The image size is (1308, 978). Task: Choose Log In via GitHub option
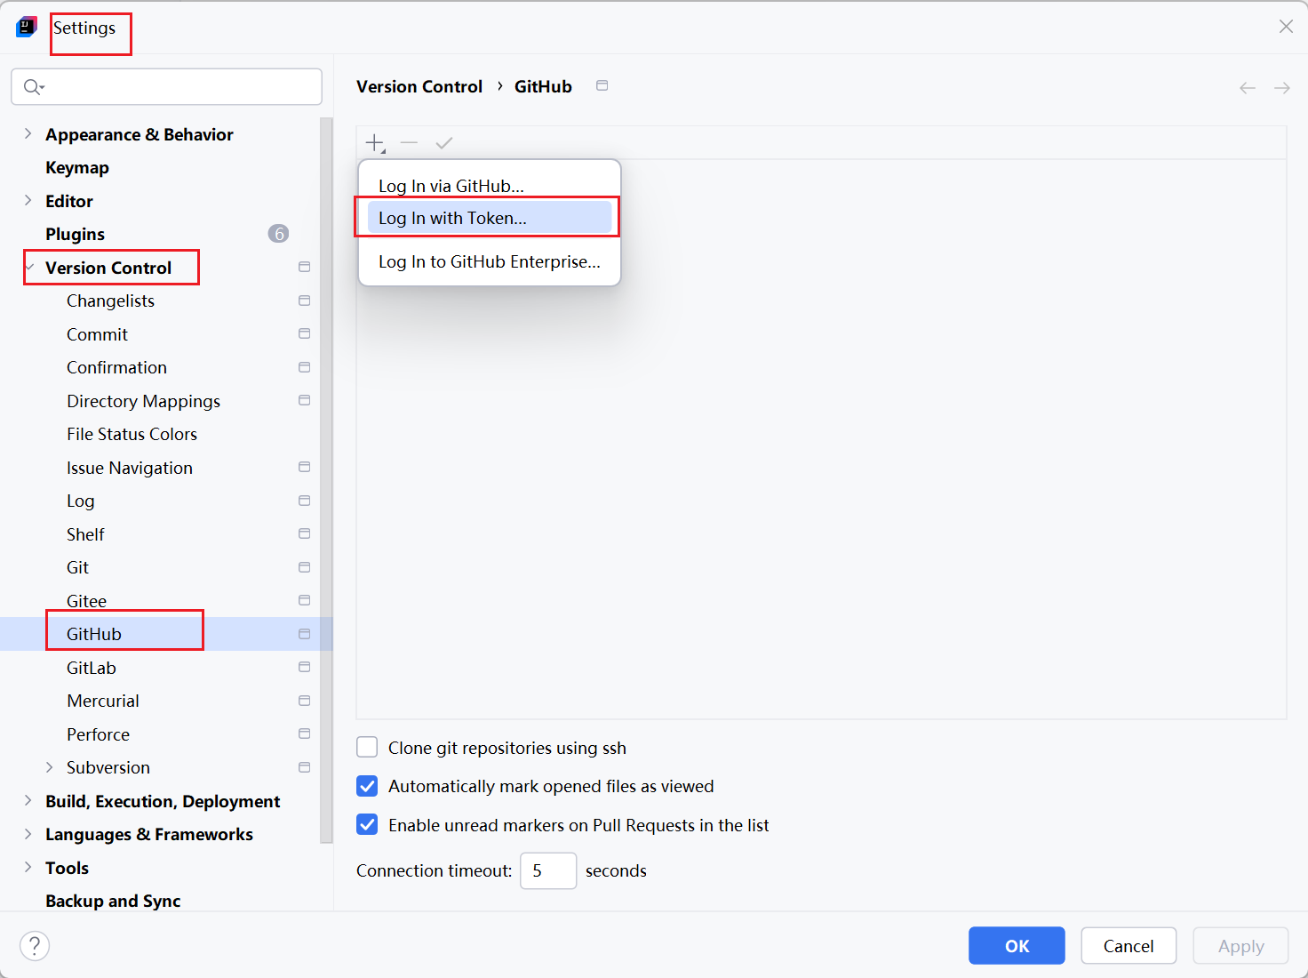click(490, 186)
